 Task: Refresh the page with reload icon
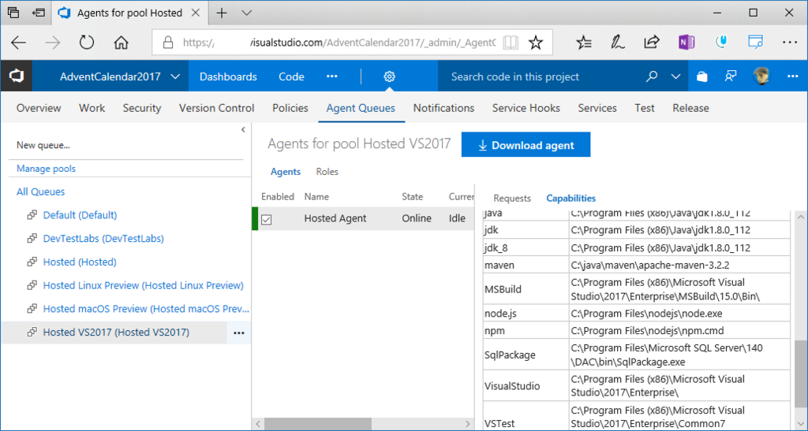[87, 43]
